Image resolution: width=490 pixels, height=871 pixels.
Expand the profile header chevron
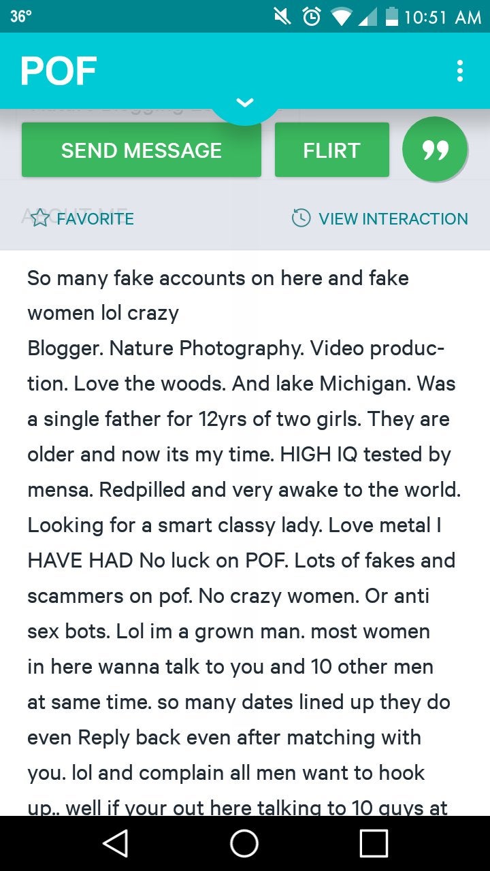click(245, 103)
